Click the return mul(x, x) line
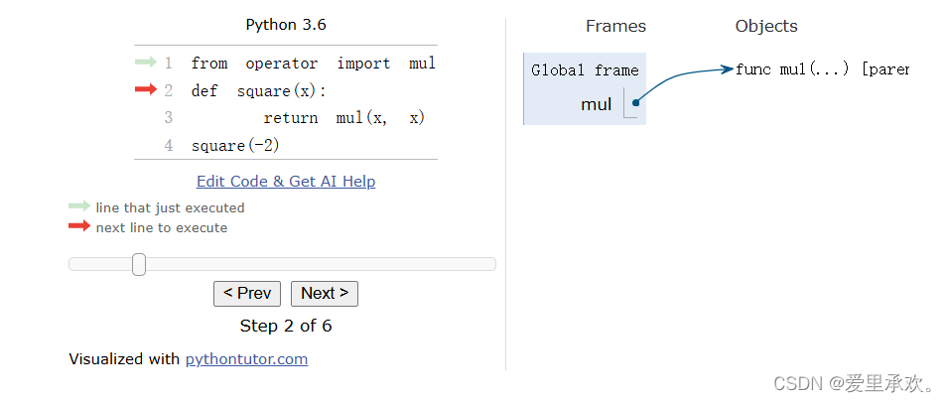 coord(344,118)
